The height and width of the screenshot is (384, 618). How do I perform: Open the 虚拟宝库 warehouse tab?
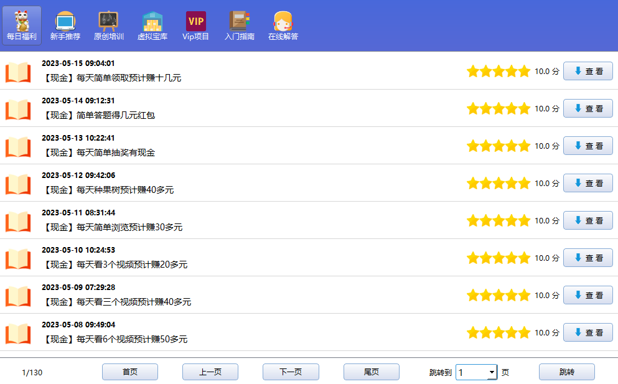pos(152,26)
